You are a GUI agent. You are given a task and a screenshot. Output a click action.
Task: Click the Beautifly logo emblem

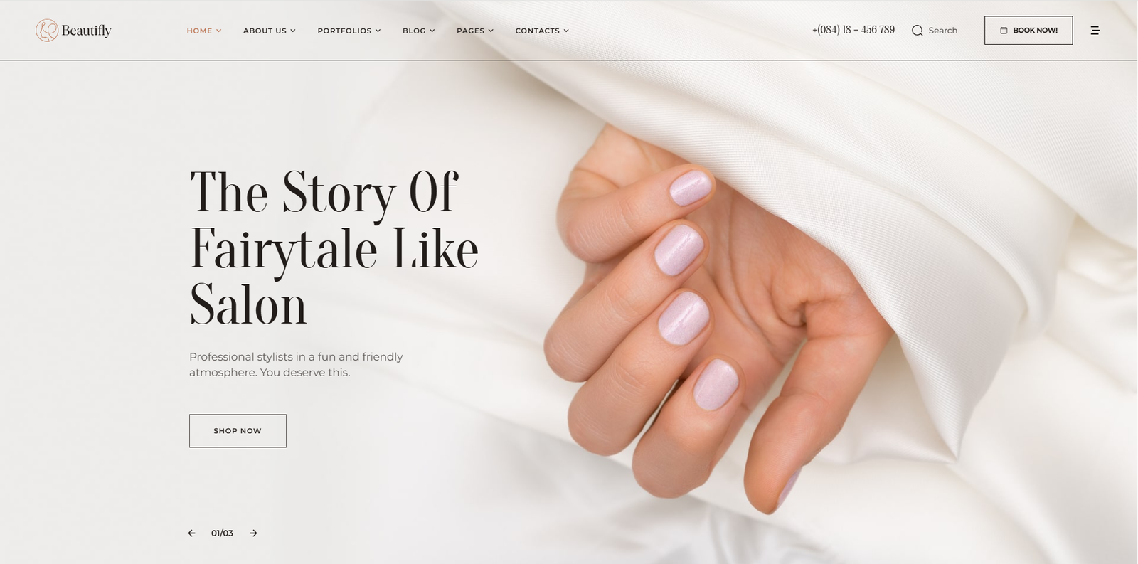(x=47, y=30)
